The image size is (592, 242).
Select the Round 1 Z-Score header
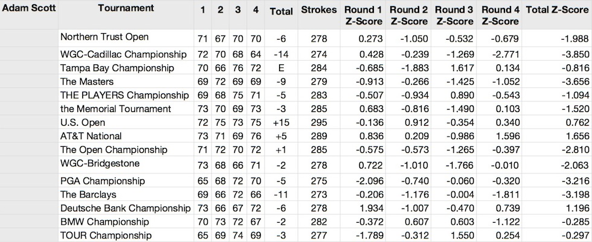364,16
